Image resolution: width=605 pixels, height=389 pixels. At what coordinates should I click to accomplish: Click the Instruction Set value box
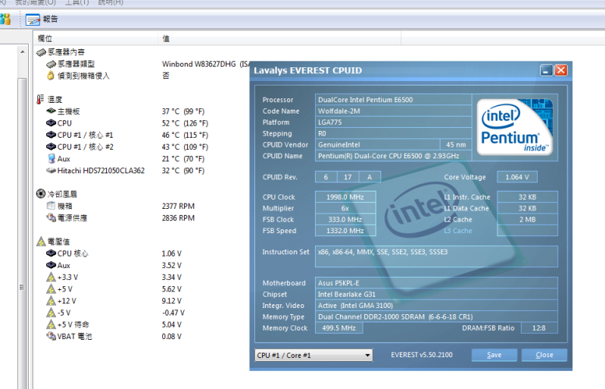pyautogui.click(x=436, y=257)
